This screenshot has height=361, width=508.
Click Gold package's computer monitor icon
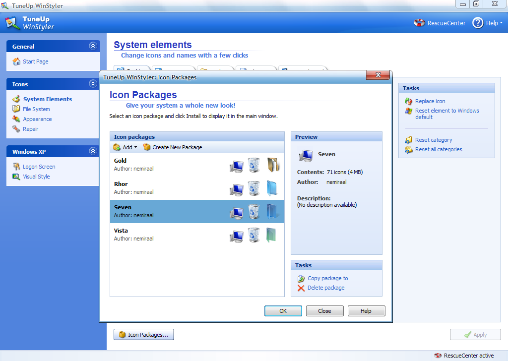point(236,166)
